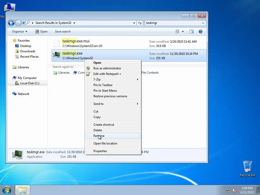Select Local Disk (C:) in navigation pane
Screen dimensions: 260x195
(x=27, y=83)
